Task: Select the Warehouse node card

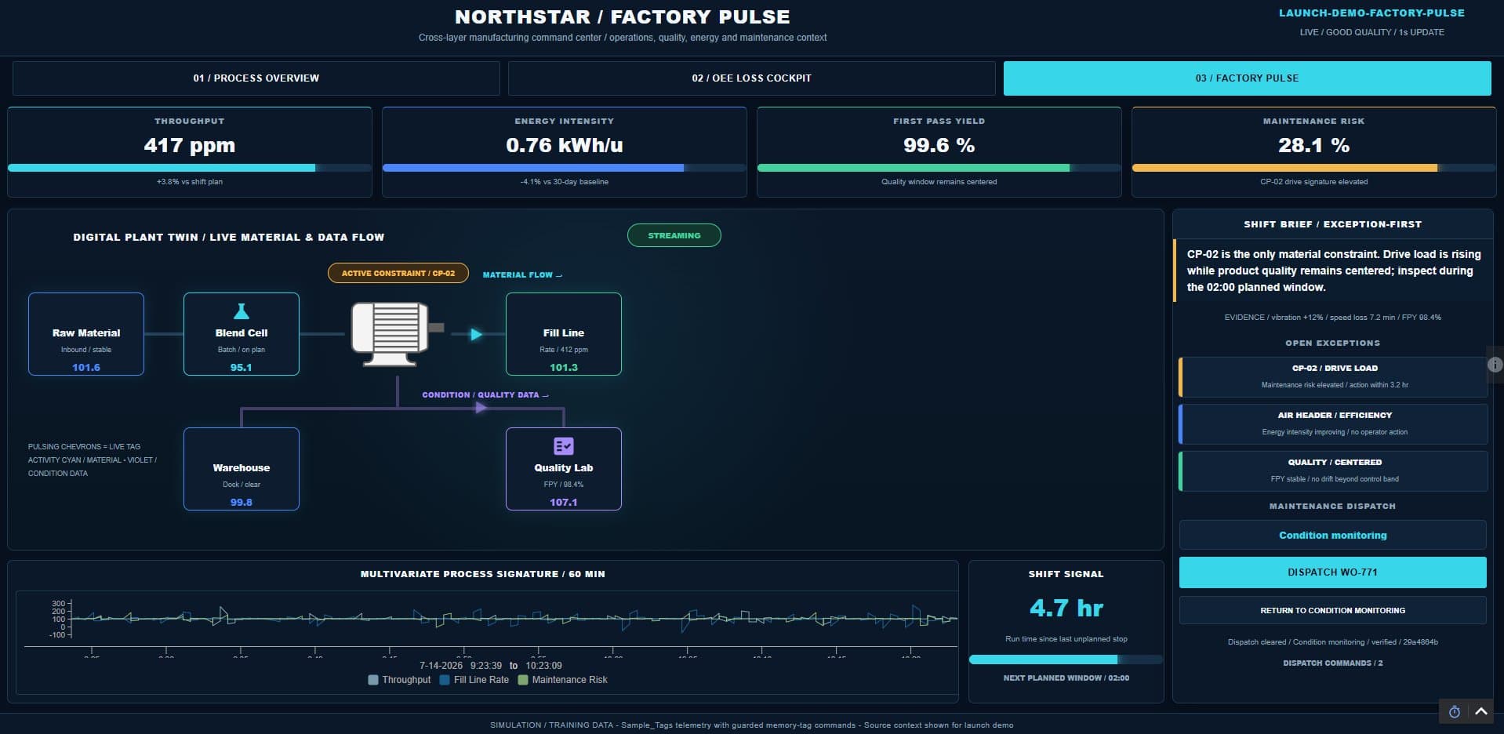Action: 242,469
